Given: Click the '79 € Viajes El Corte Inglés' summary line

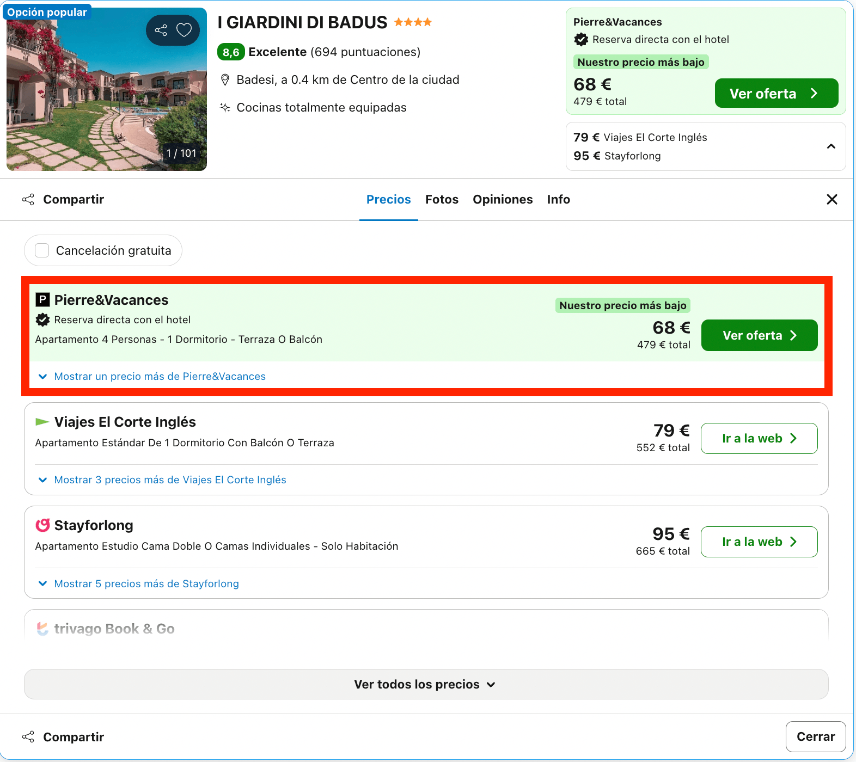Looking at the screenshot, I should tap(640, 137).
